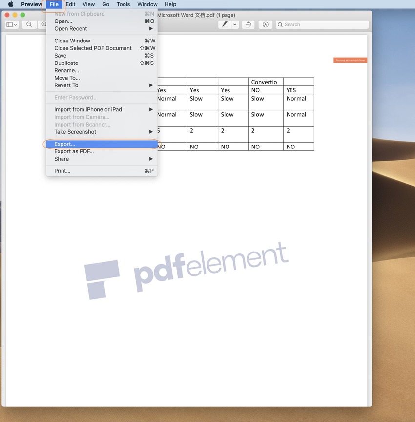Open the Help menu
415x422 pixels.
pos(170,4)
